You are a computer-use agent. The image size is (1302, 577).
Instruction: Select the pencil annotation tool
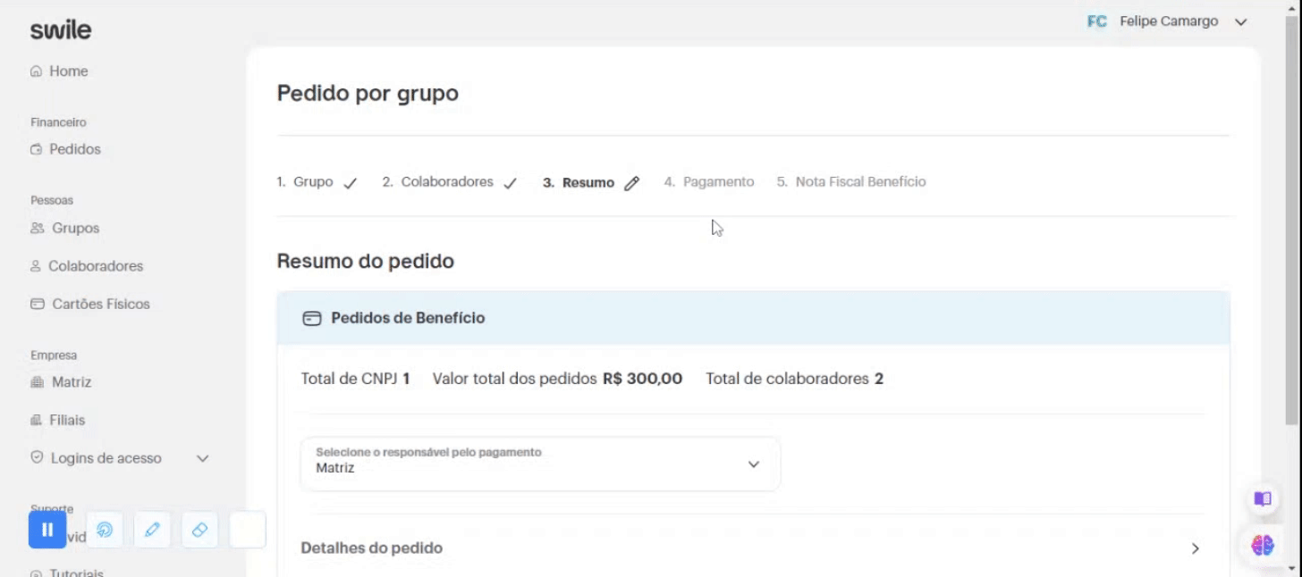(152, 530)
